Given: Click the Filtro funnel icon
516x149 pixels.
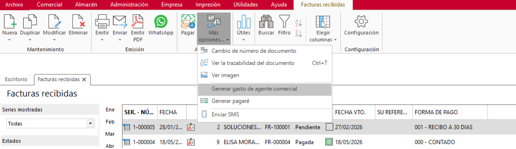Looking at the screenshot, I should point(284,21).
